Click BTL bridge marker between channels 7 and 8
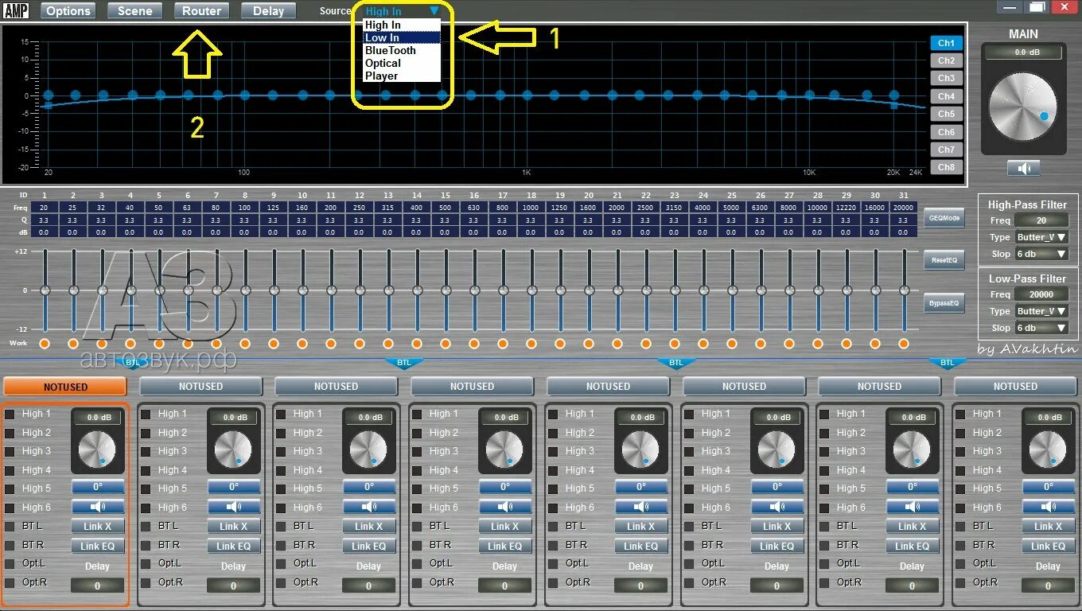Screen dimensions: 1082x611 coord(948,363)
